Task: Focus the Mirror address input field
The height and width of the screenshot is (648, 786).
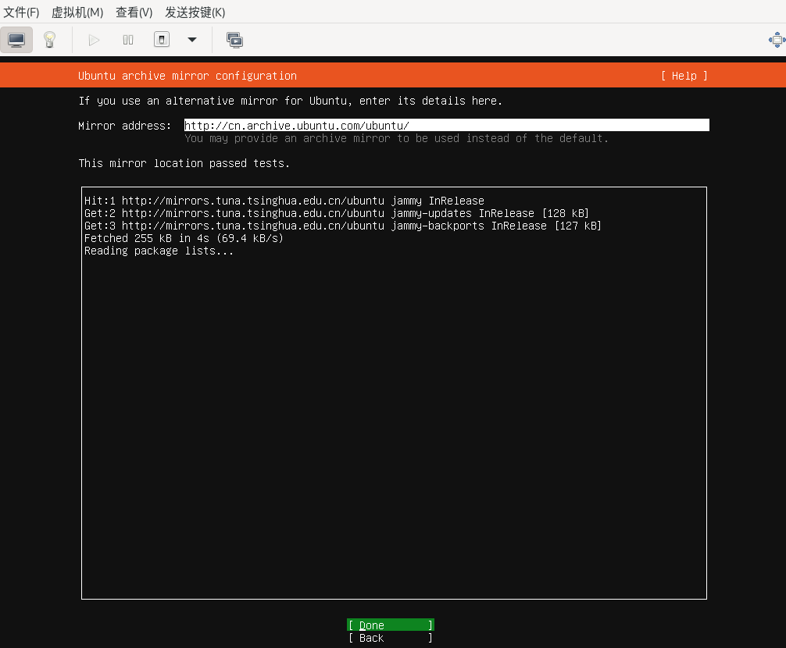Action: click(447, 125)
